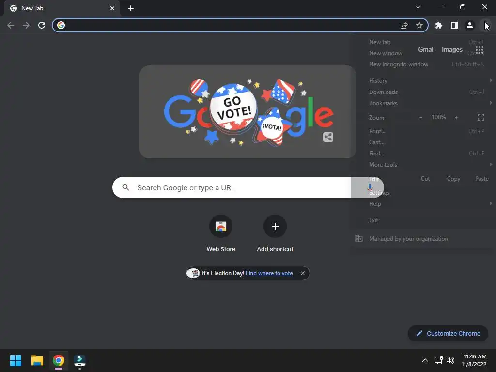Expand the Bookmarks submenu

coord(423,103)
